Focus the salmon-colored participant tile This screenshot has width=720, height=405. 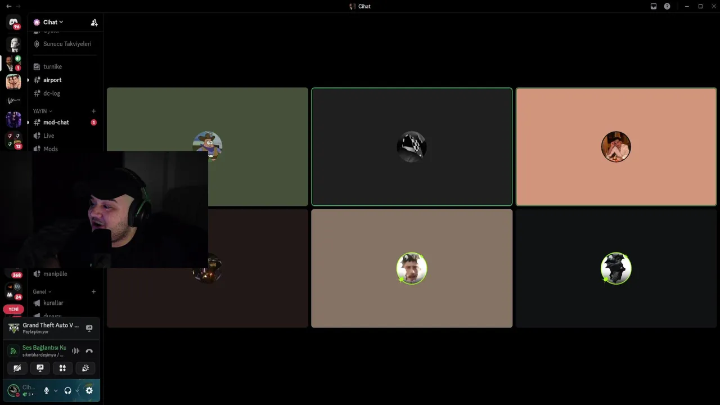point(616,147)
